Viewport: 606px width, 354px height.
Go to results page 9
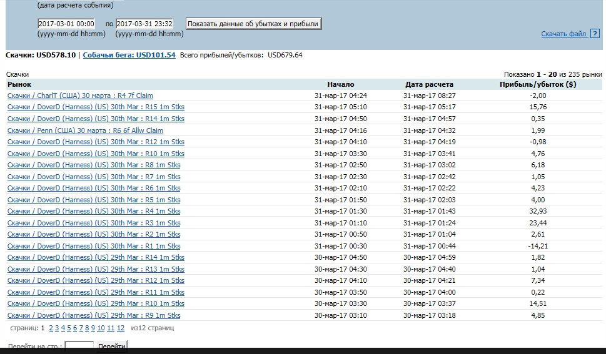93,328
